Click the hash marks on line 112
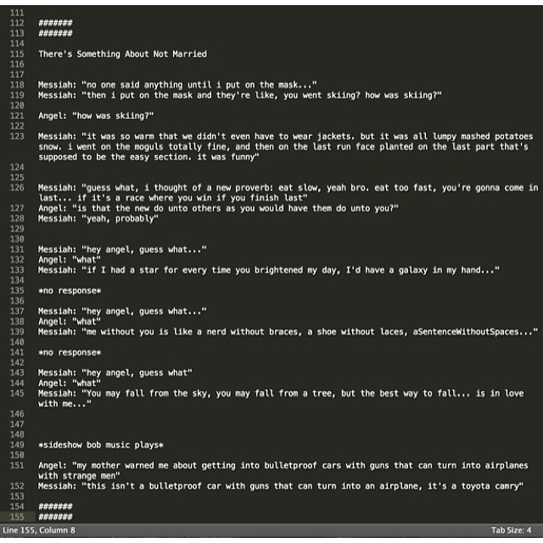 [x=55, y=23]
